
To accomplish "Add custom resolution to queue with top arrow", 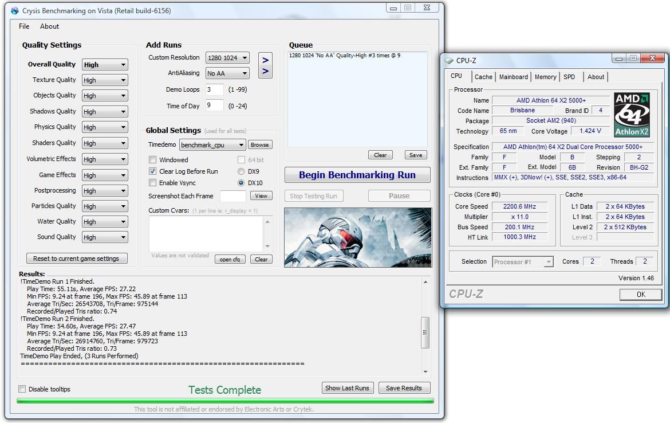I will point(265,60).
